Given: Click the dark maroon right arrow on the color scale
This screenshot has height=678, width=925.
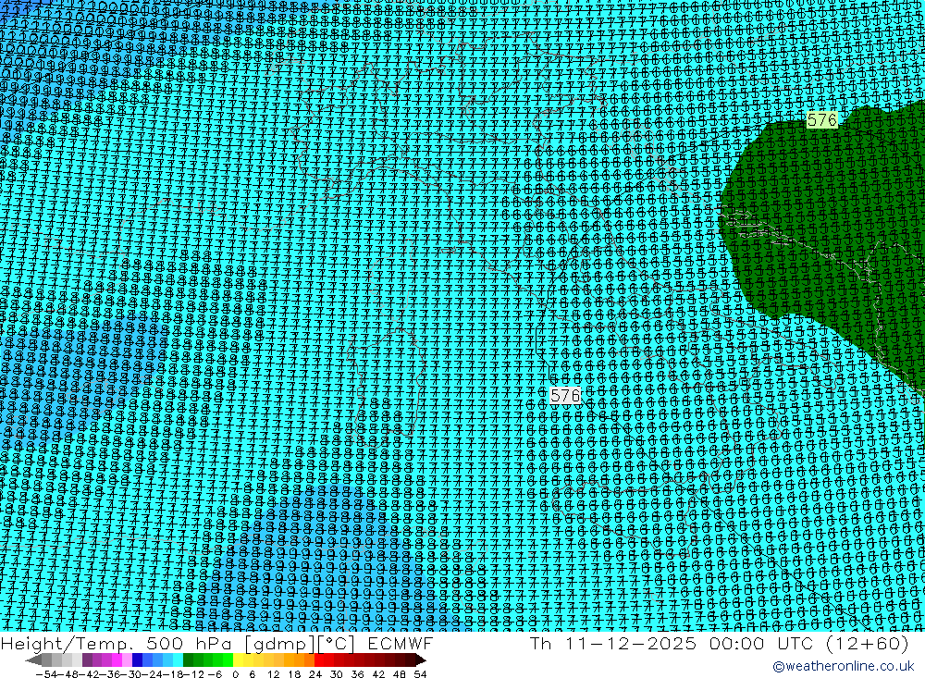Looking at the screenshot, I should click(x=421, y=660).
